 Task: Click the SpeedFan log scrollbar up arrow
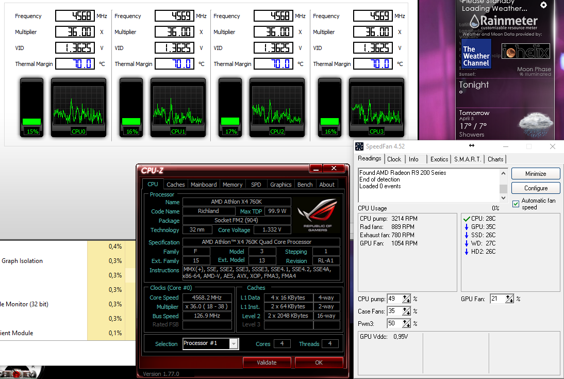click(504, 173)
